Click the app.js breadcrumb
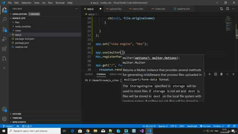The image size is (238, 134). [x=91, y=14]
